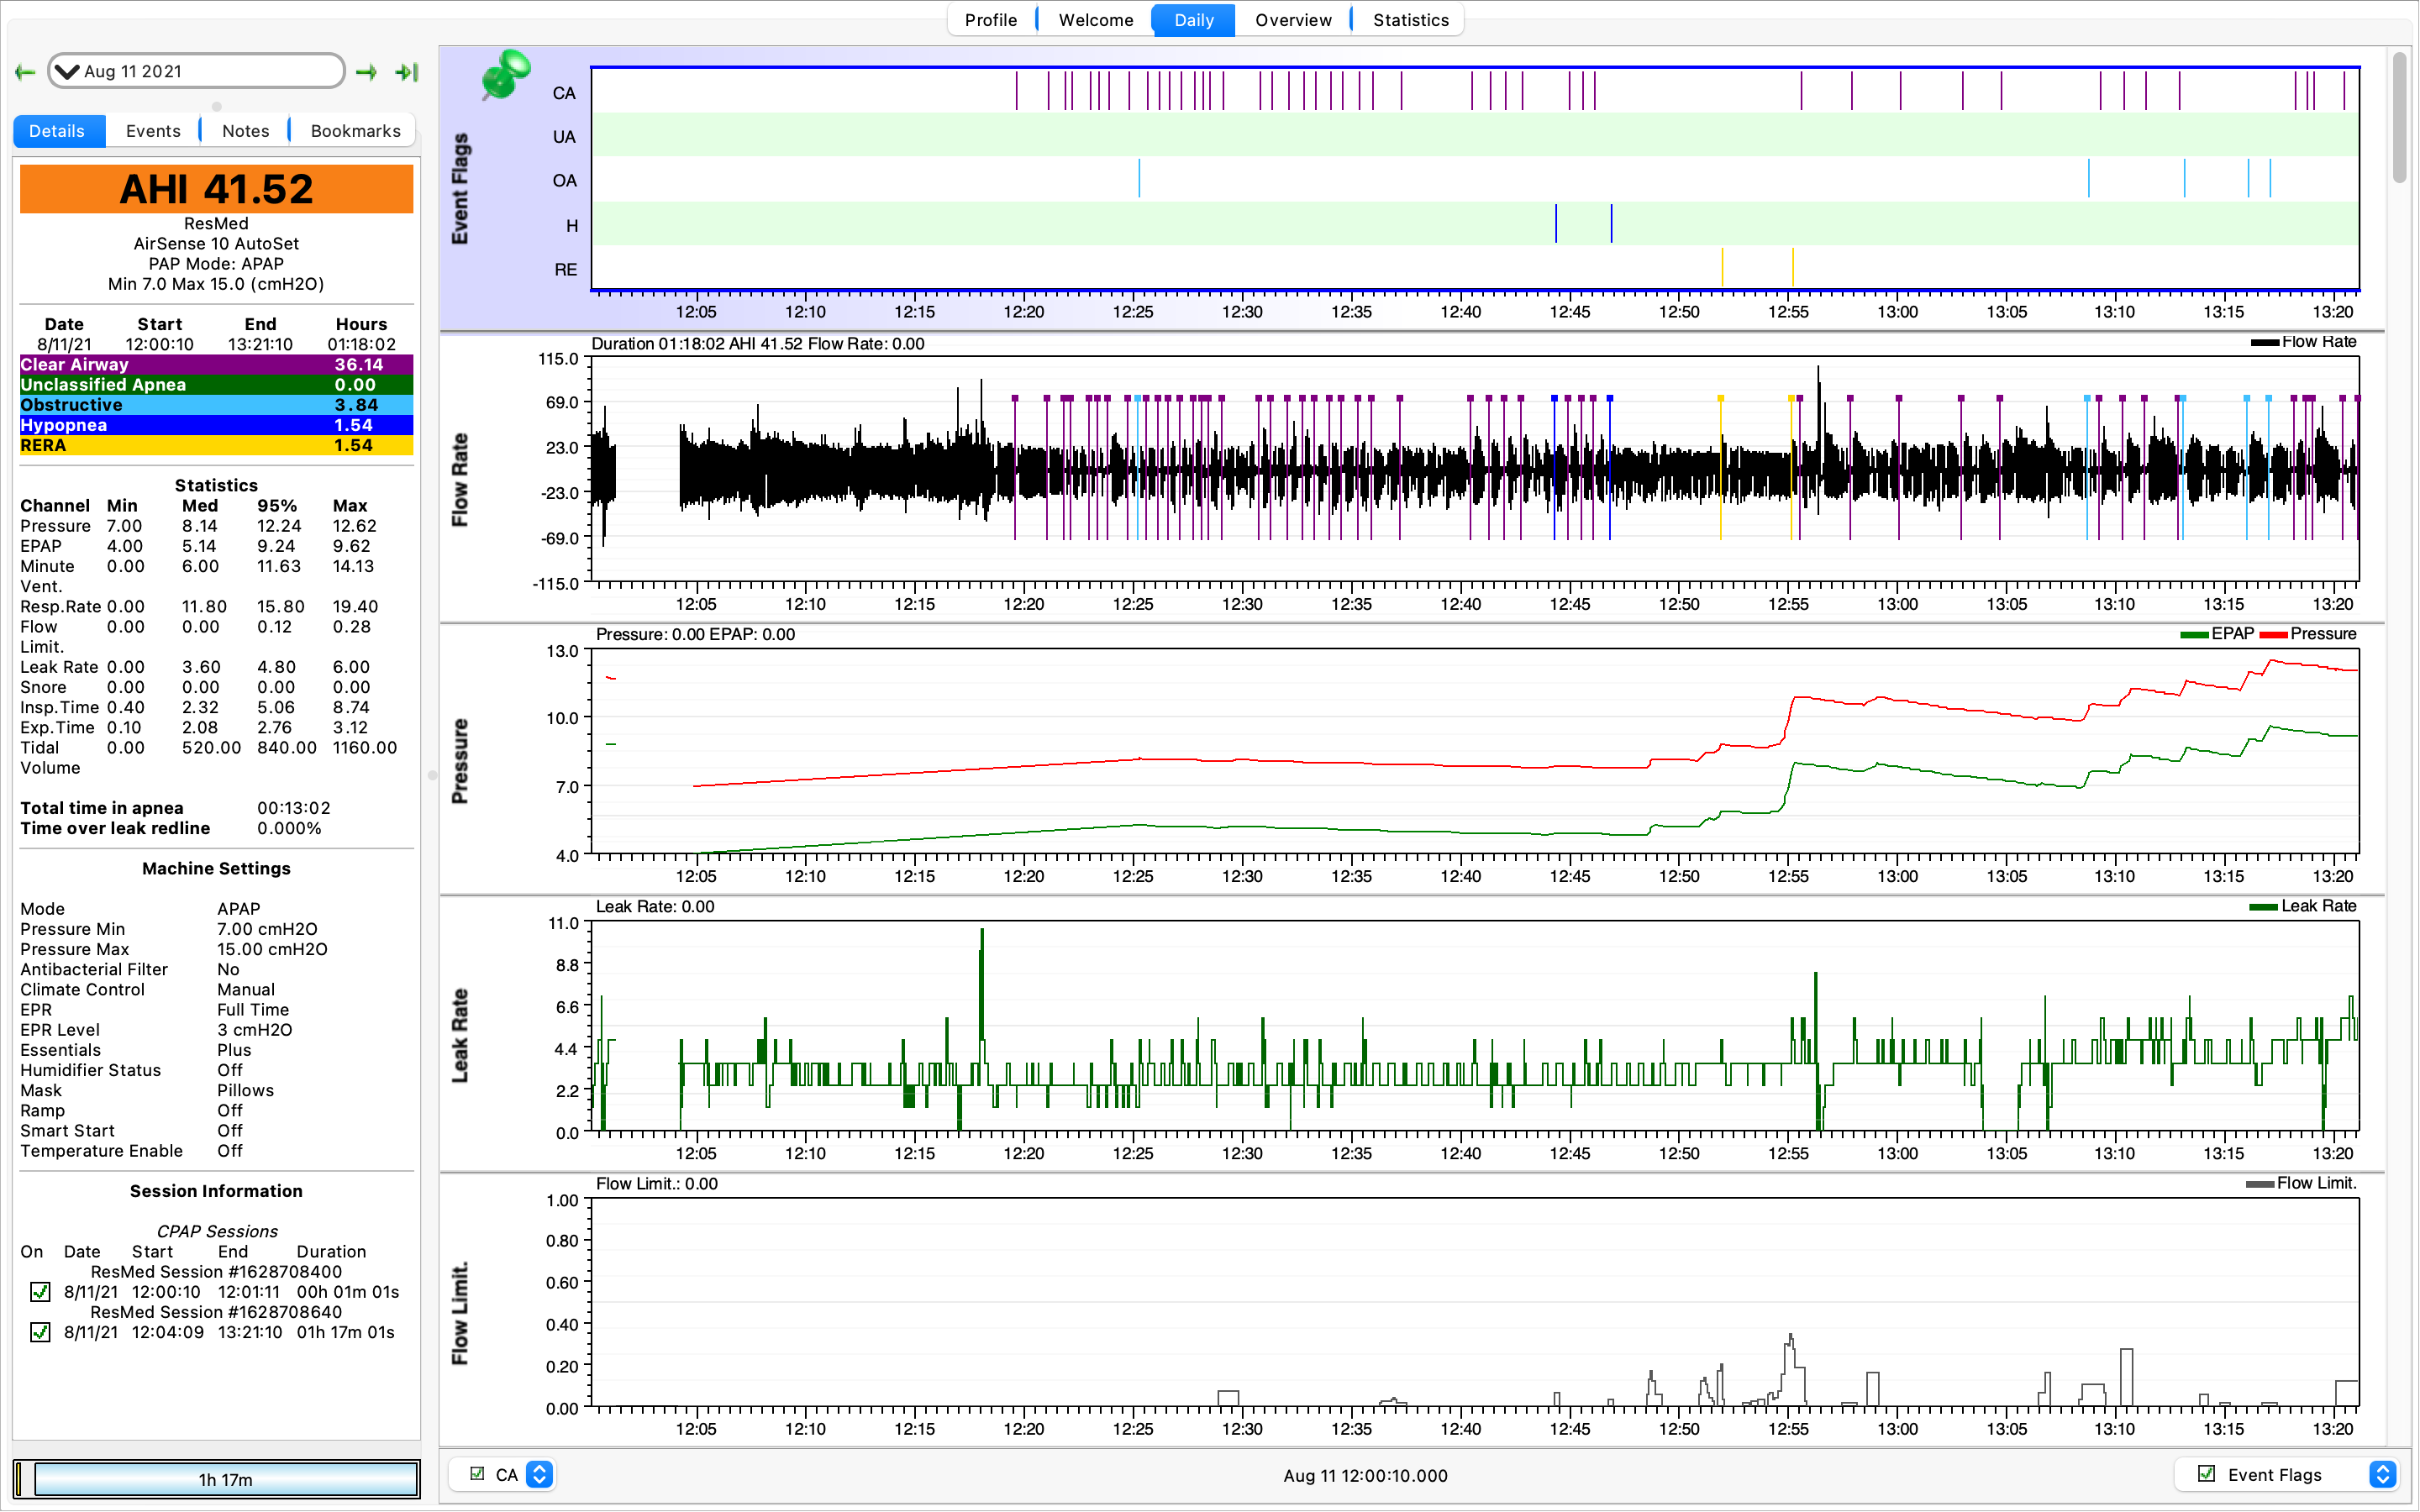Click the green pushpin on Event Flags

point(506,75)
